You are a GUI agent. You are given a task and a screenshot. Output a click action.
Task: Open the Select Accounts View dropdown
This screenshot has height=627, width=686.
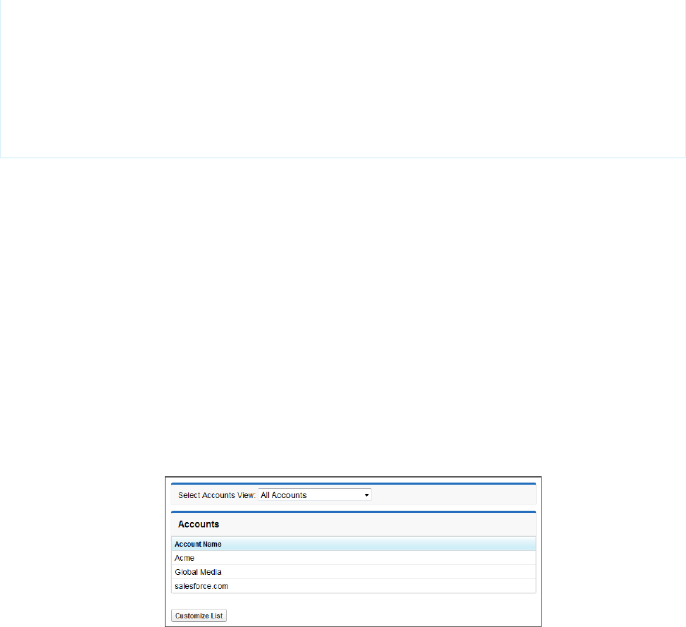click(315, 495)
